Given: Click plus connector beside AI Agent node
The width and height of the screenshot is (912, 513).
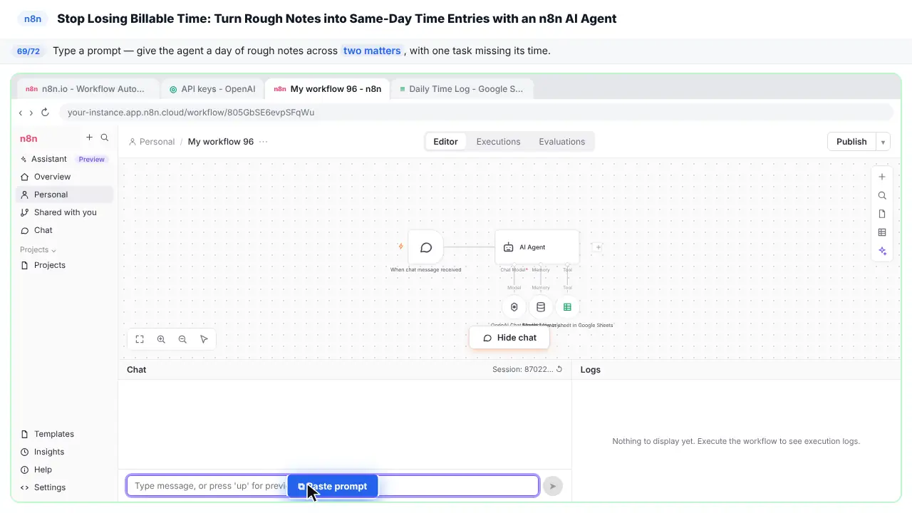Looking at the screenshot, I should [x=598, y=247].
